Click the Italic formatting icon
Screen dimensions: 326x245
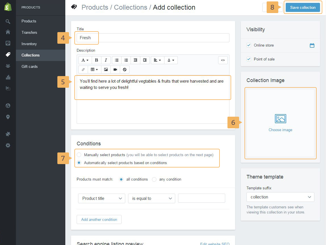pyautogui.click(x=106, y=60)
